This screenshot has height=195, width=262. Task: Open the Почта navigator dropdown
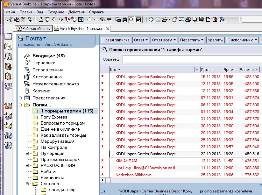click(x=45, y=38)
